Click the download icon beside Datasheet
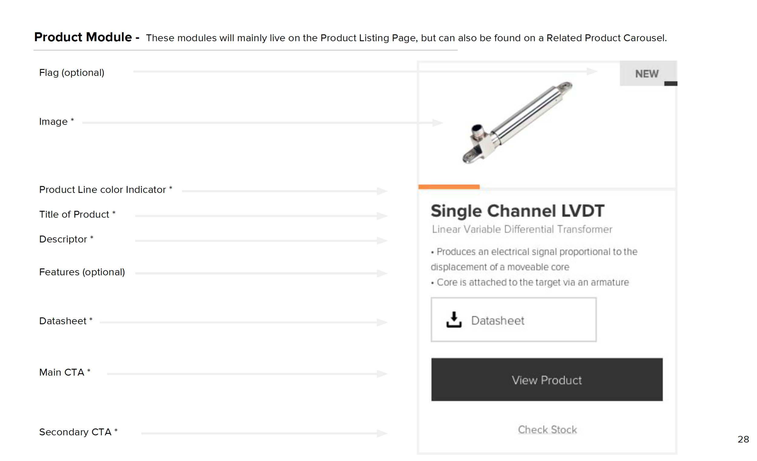 [x=454, y=319]
